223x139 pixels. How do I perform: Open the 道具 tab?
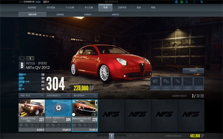(x=139, y=7)
